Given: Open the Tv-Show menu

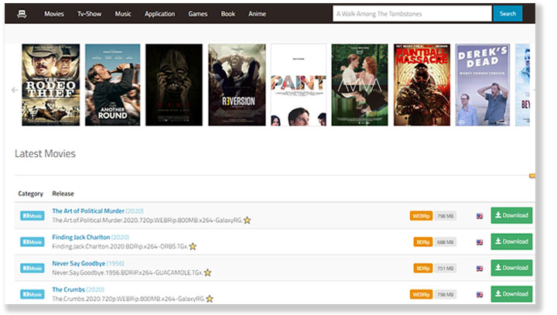Looking at the screenshot, I should point(90,14).
